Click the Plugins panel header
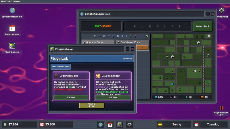This screenshot has height=129, width=230. (x=157, y=26)
